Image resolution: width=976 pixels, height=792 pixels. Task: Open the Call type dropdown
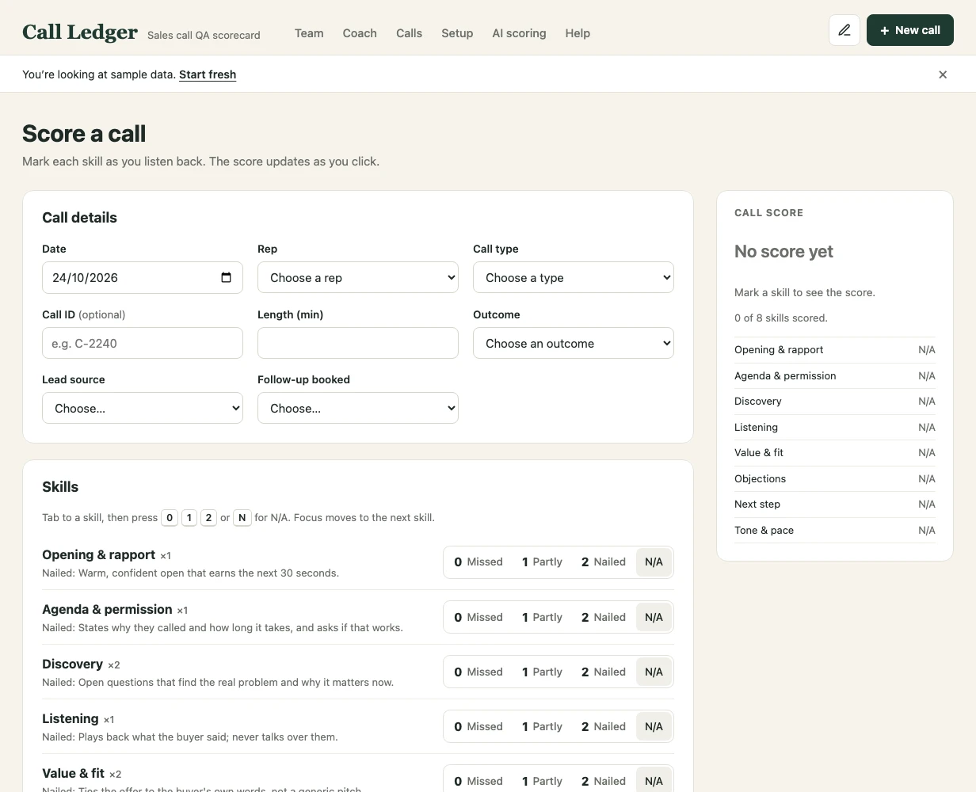point(574,277)
